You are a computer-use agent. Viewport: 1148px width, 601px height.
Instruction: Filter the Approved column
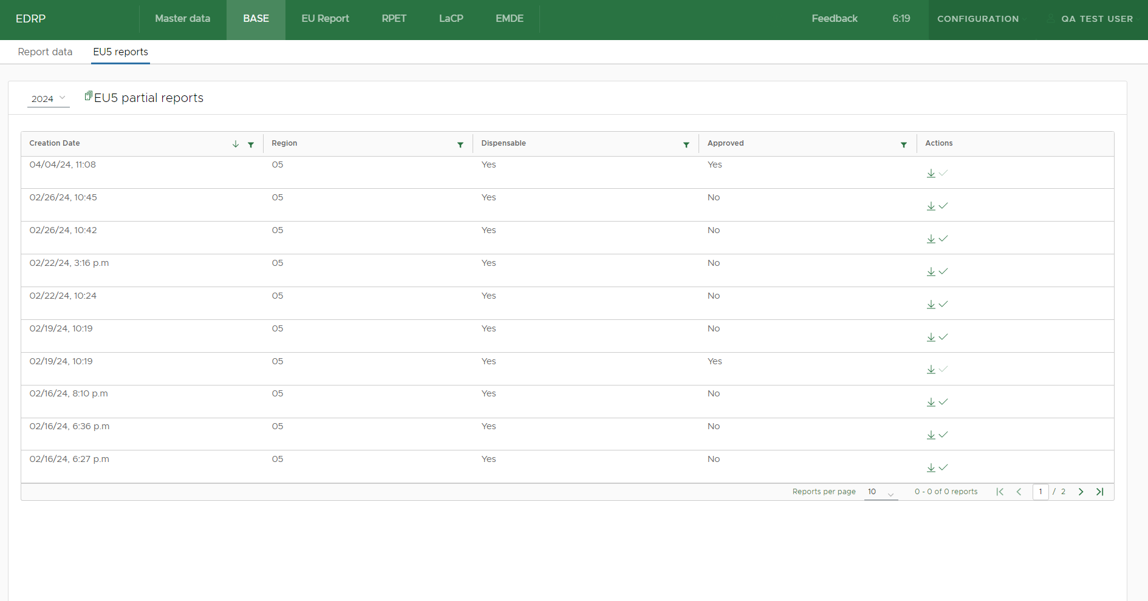pos(904,144)
